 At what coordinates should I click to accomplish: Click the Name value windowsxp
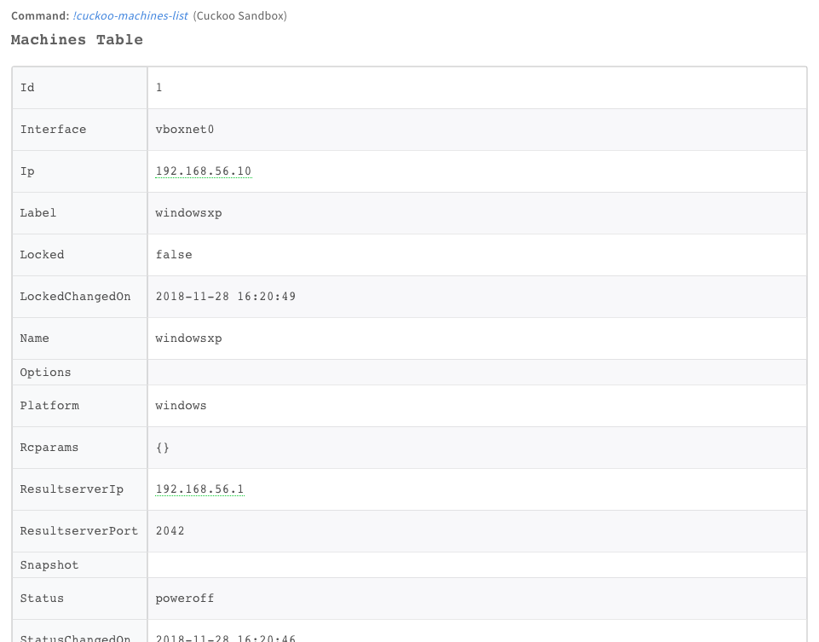188,338
